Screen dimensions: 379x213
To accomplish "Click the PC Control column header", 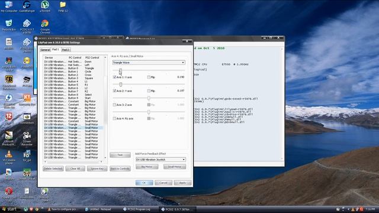I will [75, 57].
